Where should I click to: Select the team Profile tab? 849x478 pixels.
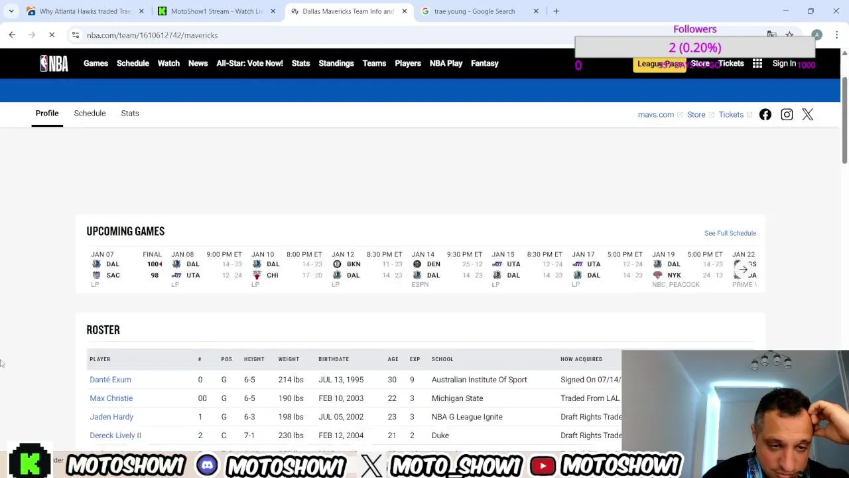(x=47, y=113)
